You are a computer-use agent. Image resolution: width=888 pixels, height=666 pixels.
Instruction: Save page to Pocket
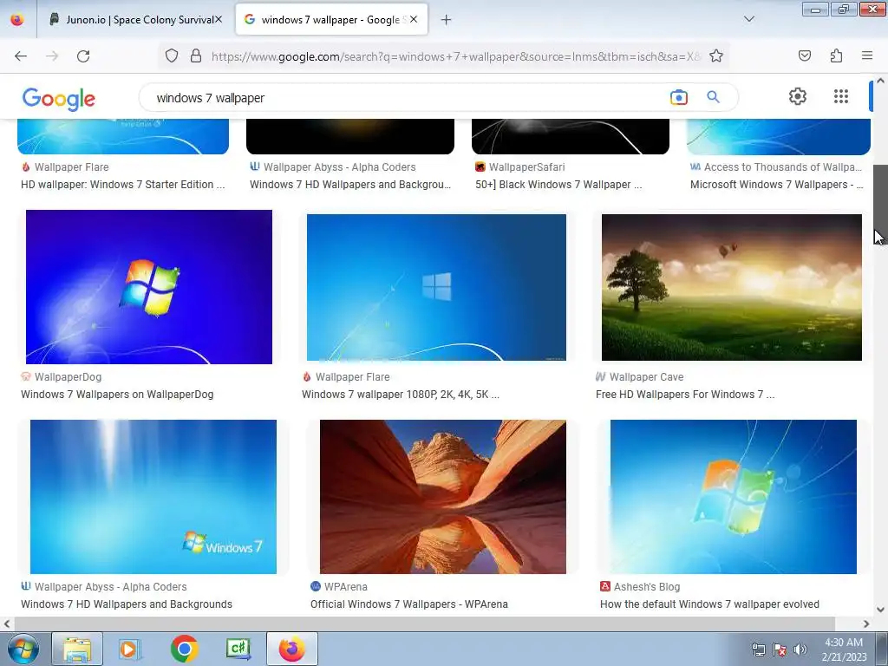805,56
